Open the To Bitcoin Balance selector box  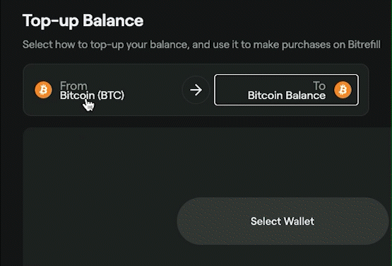coord(286,90)
